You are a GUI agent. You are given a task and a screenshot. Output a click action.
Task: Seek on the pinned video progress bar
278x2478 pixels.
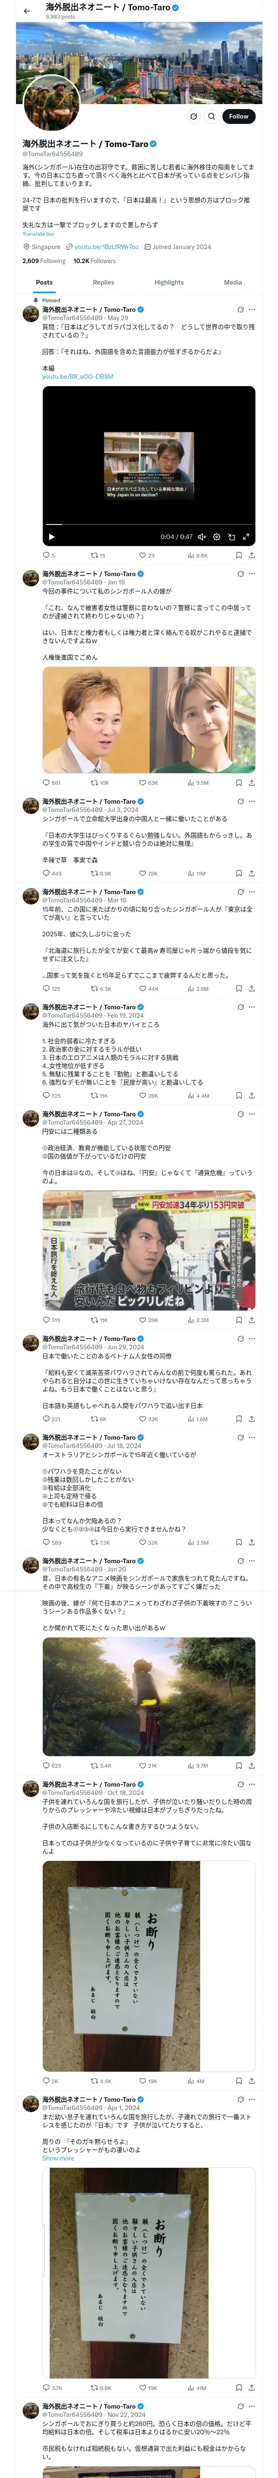pyautogui.click(x=149, y=524)
